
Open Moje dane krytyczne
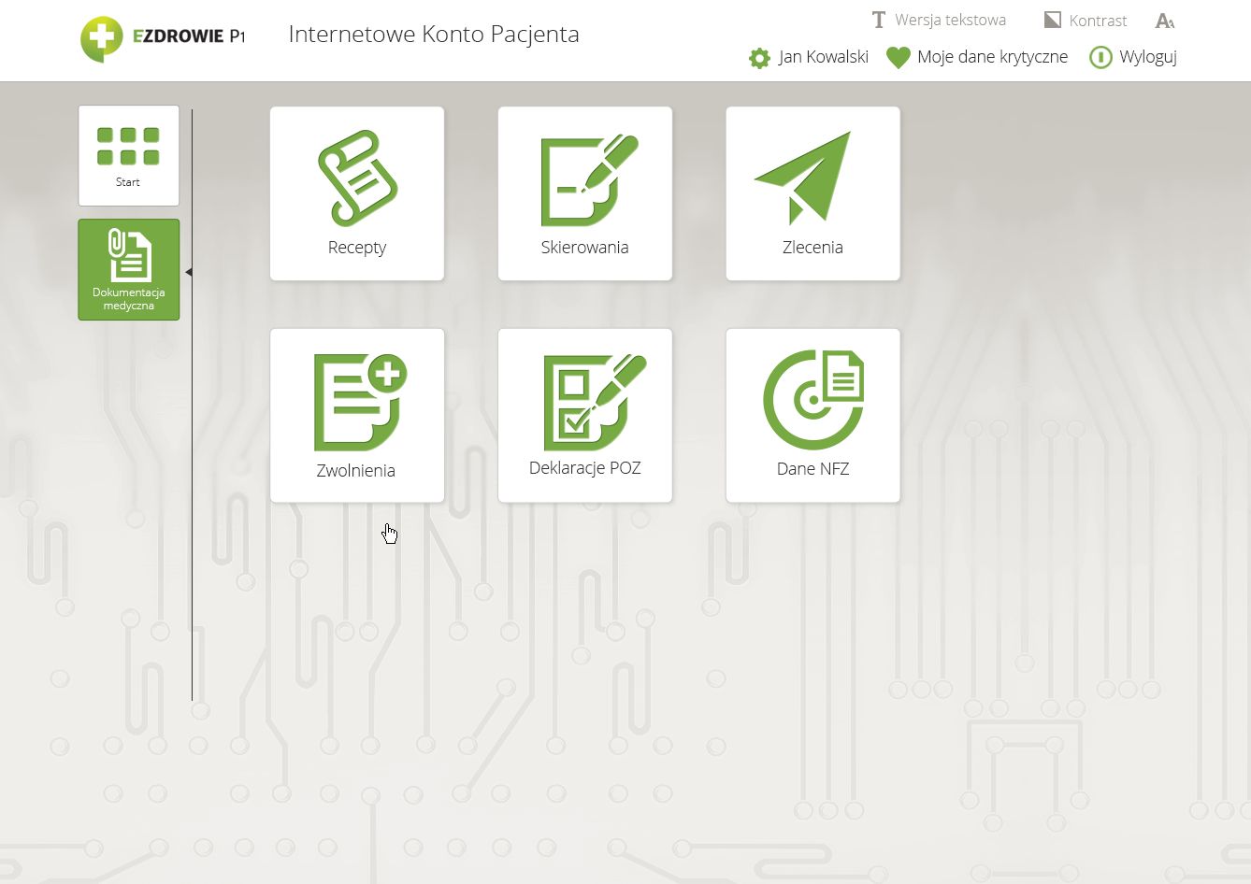point(977,57)
